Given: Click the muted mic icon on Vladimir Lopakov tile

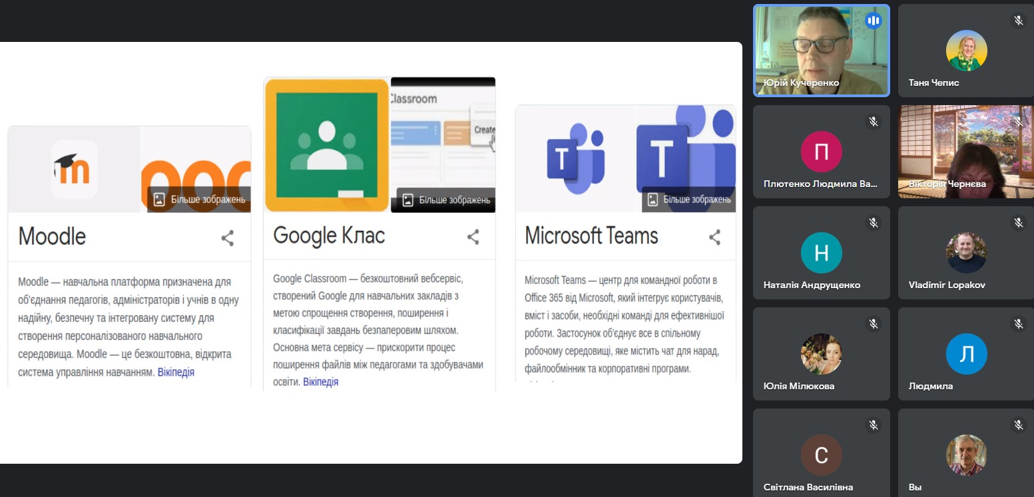Looking at the screenshot, I should tap(1018, 223).
